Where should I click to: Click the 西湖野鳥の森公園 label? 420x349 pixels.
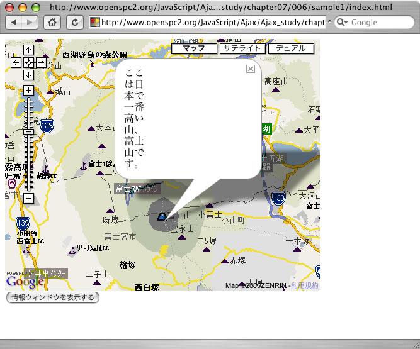[94, 55]
